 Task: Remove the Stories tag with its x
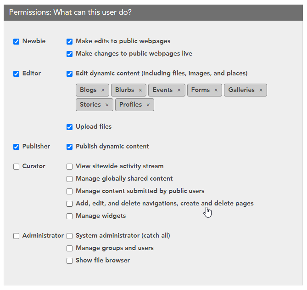[x=107, y=105]
